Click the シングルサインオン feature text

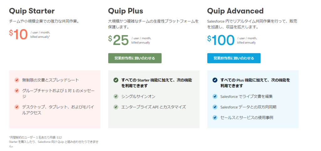pos(138,96)
